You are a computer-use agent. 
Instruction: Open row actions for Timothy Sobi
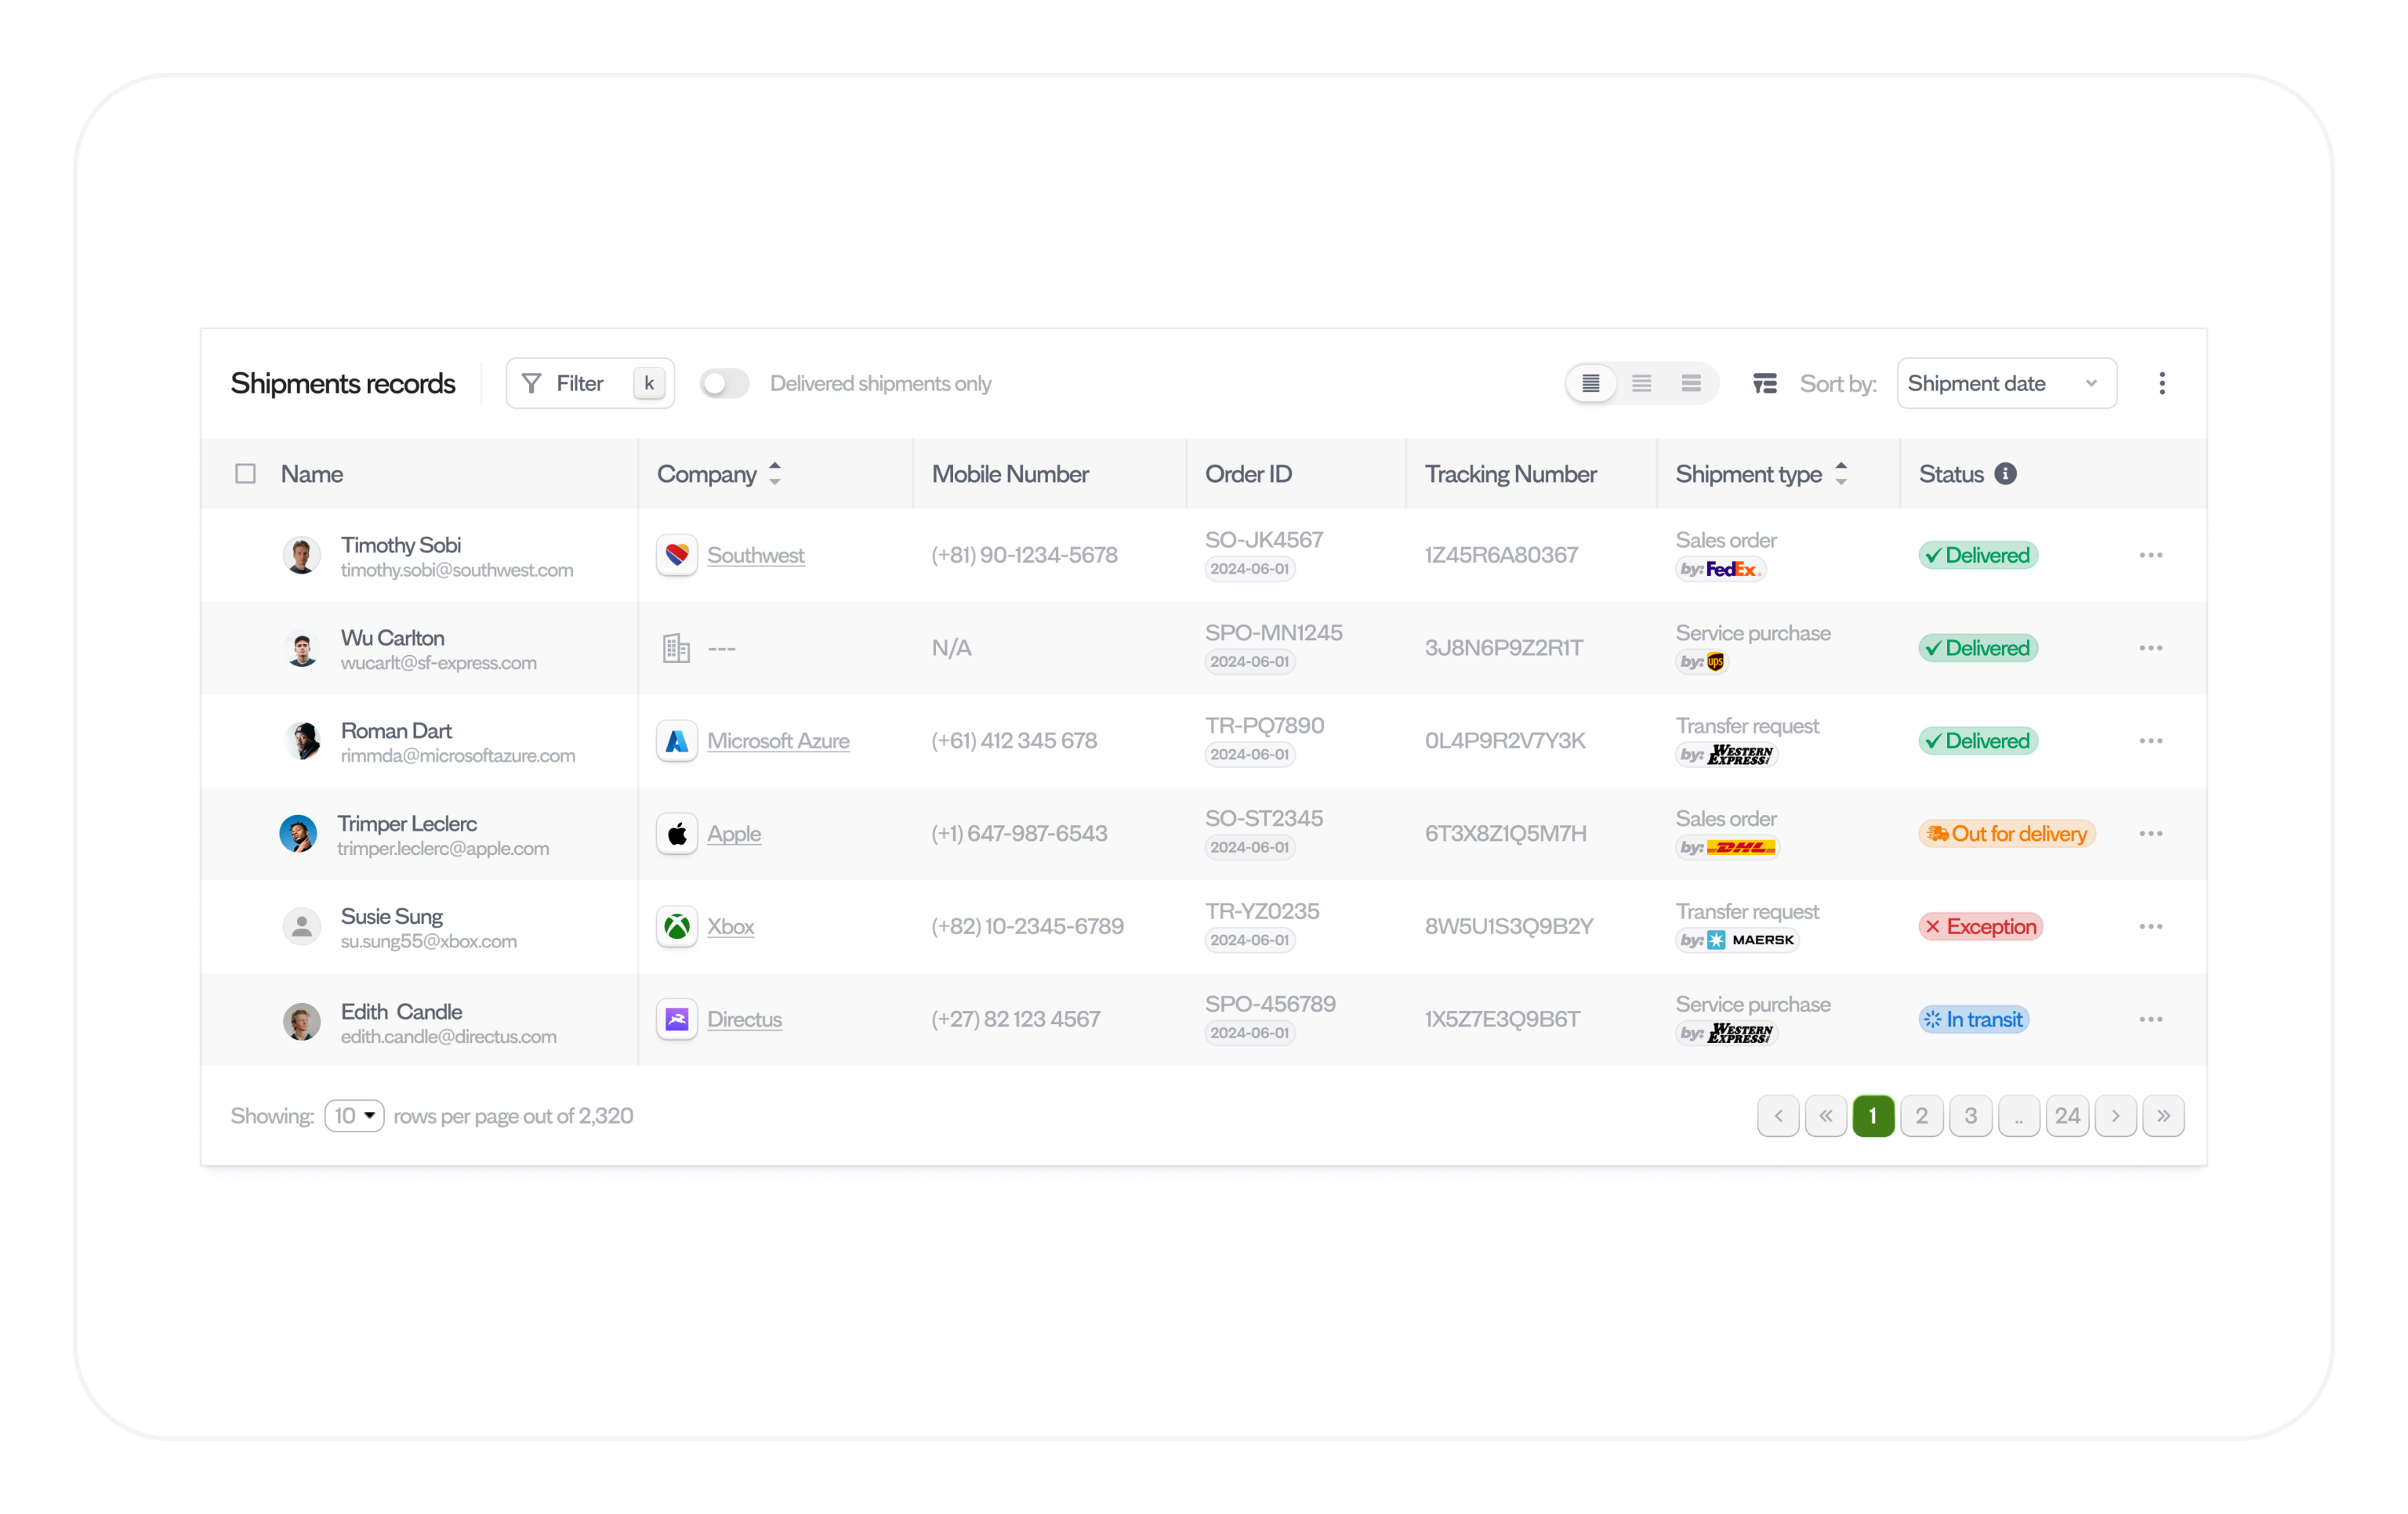point(2151,555)
